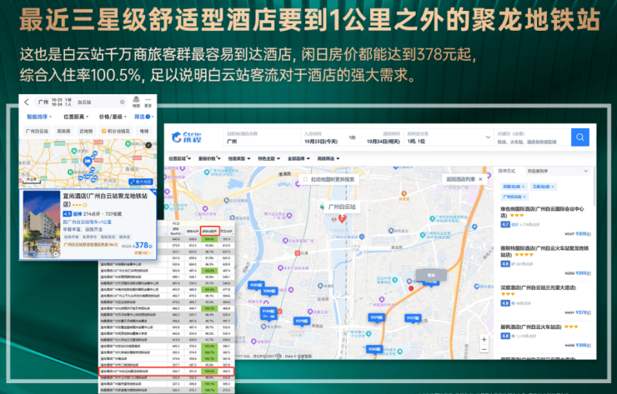Select the 积分当钱花 quick filter chip
Viewport: 617px width, 394px height.
(x=116, y=131)
